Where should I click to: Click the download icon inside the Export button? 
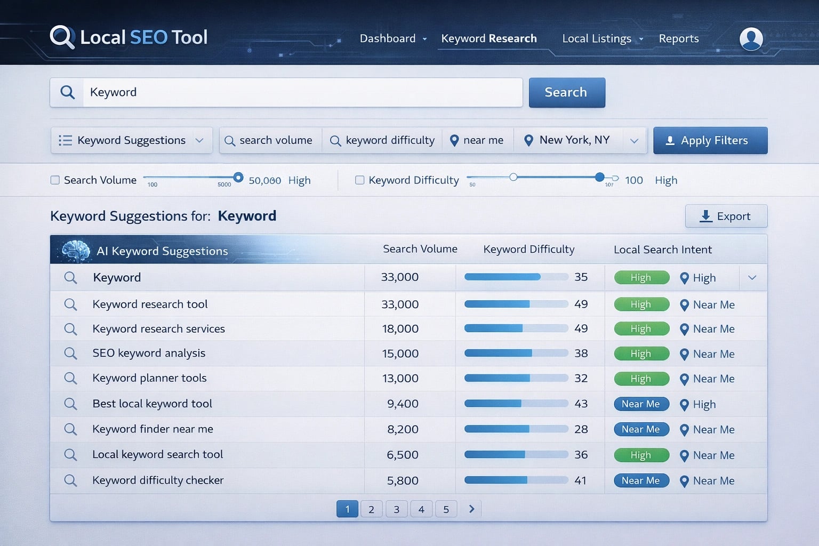pyautogui.click(x=706, y=216)
